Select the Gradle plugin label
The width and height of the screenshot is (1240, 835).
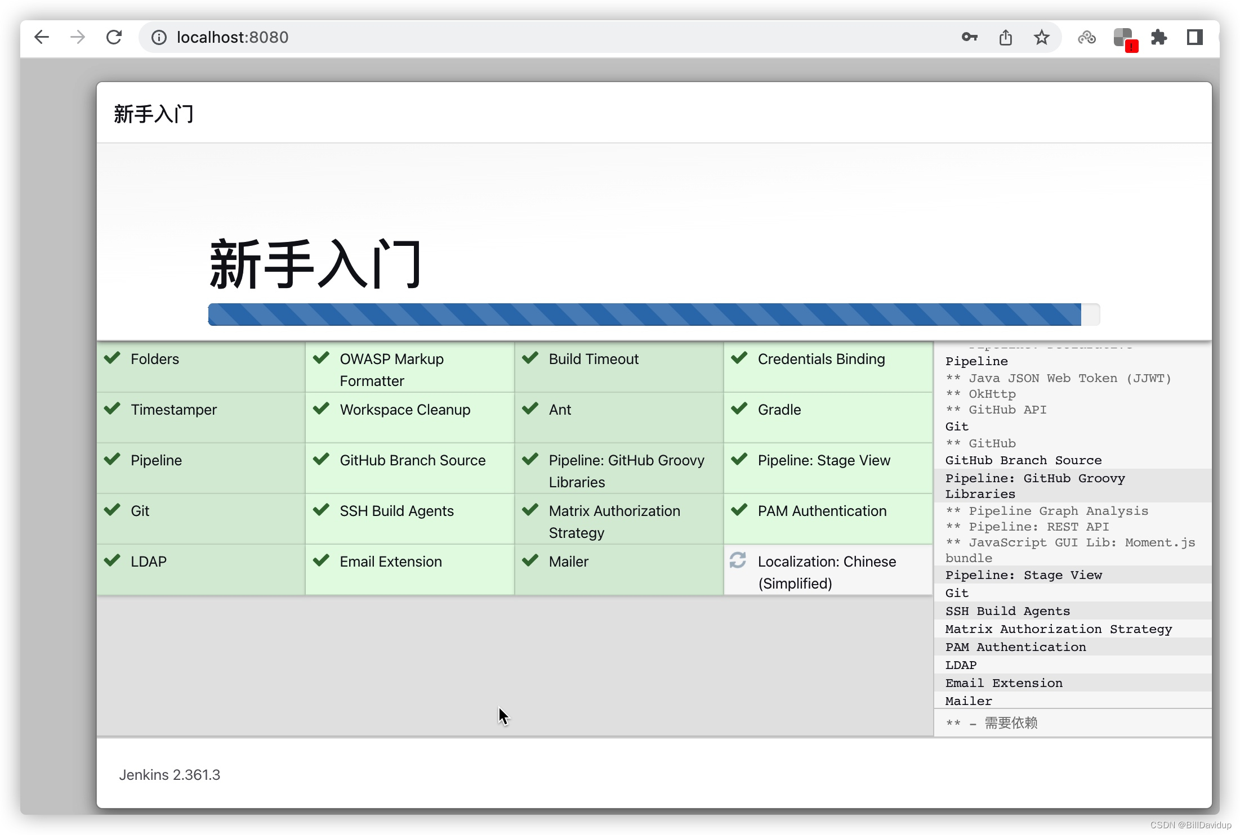(779, 410)
